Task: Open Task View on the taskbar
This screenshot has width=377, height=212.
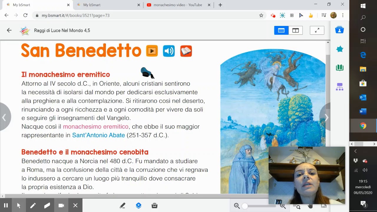Action: point(363,41)
